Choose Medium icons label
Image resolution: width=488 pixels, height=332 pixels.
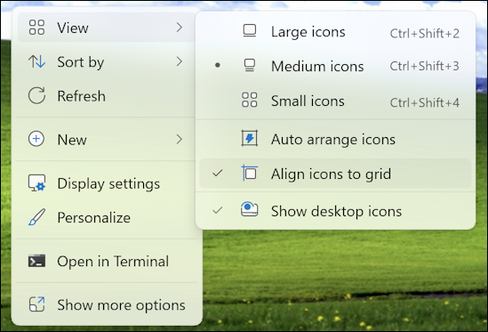pos(317,67)
